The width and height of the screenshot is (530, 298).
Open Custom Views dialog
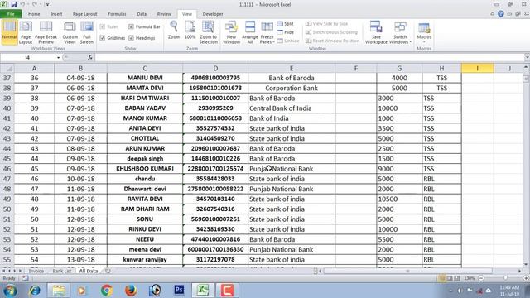click(x=70, y=32)
